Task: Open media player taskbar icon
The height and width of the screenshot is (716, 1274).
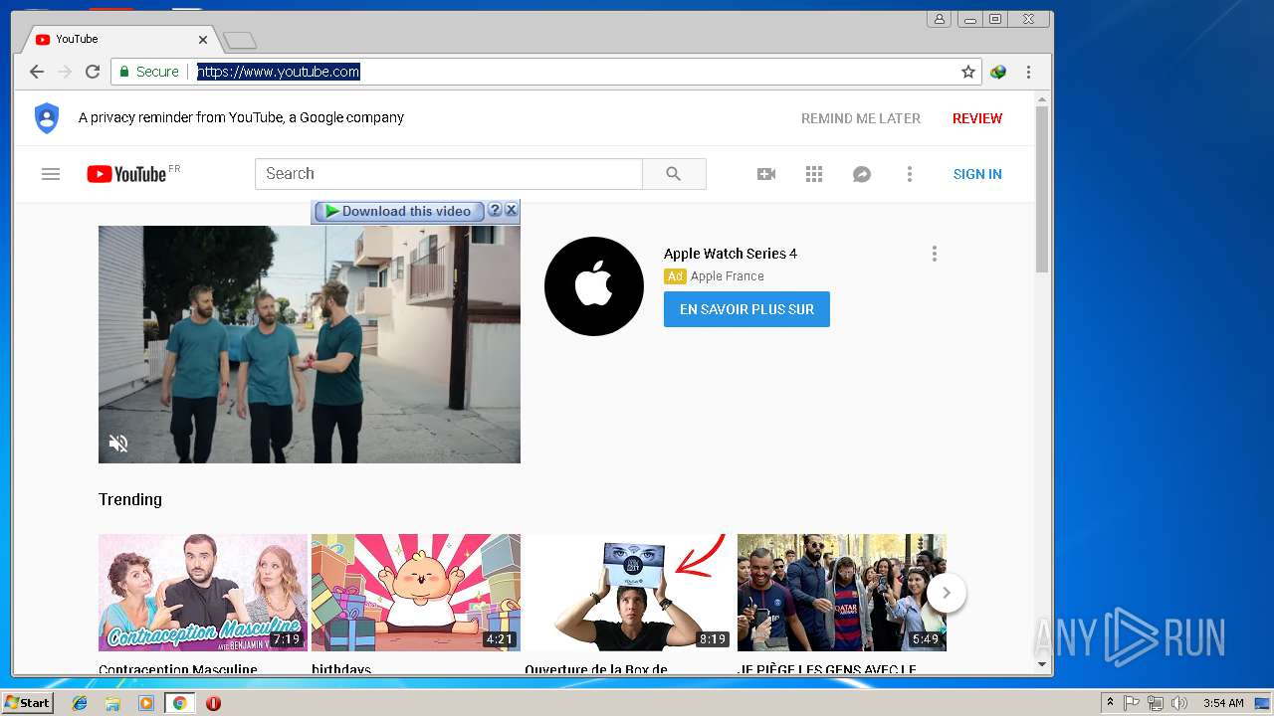Action: coord(146,703)
